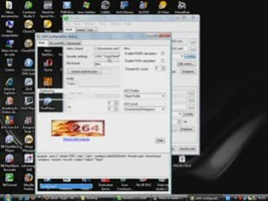The image size is (268, 201).
Task: Enable PSNR calculation checkbox
Action: click(x=163, y=54)
